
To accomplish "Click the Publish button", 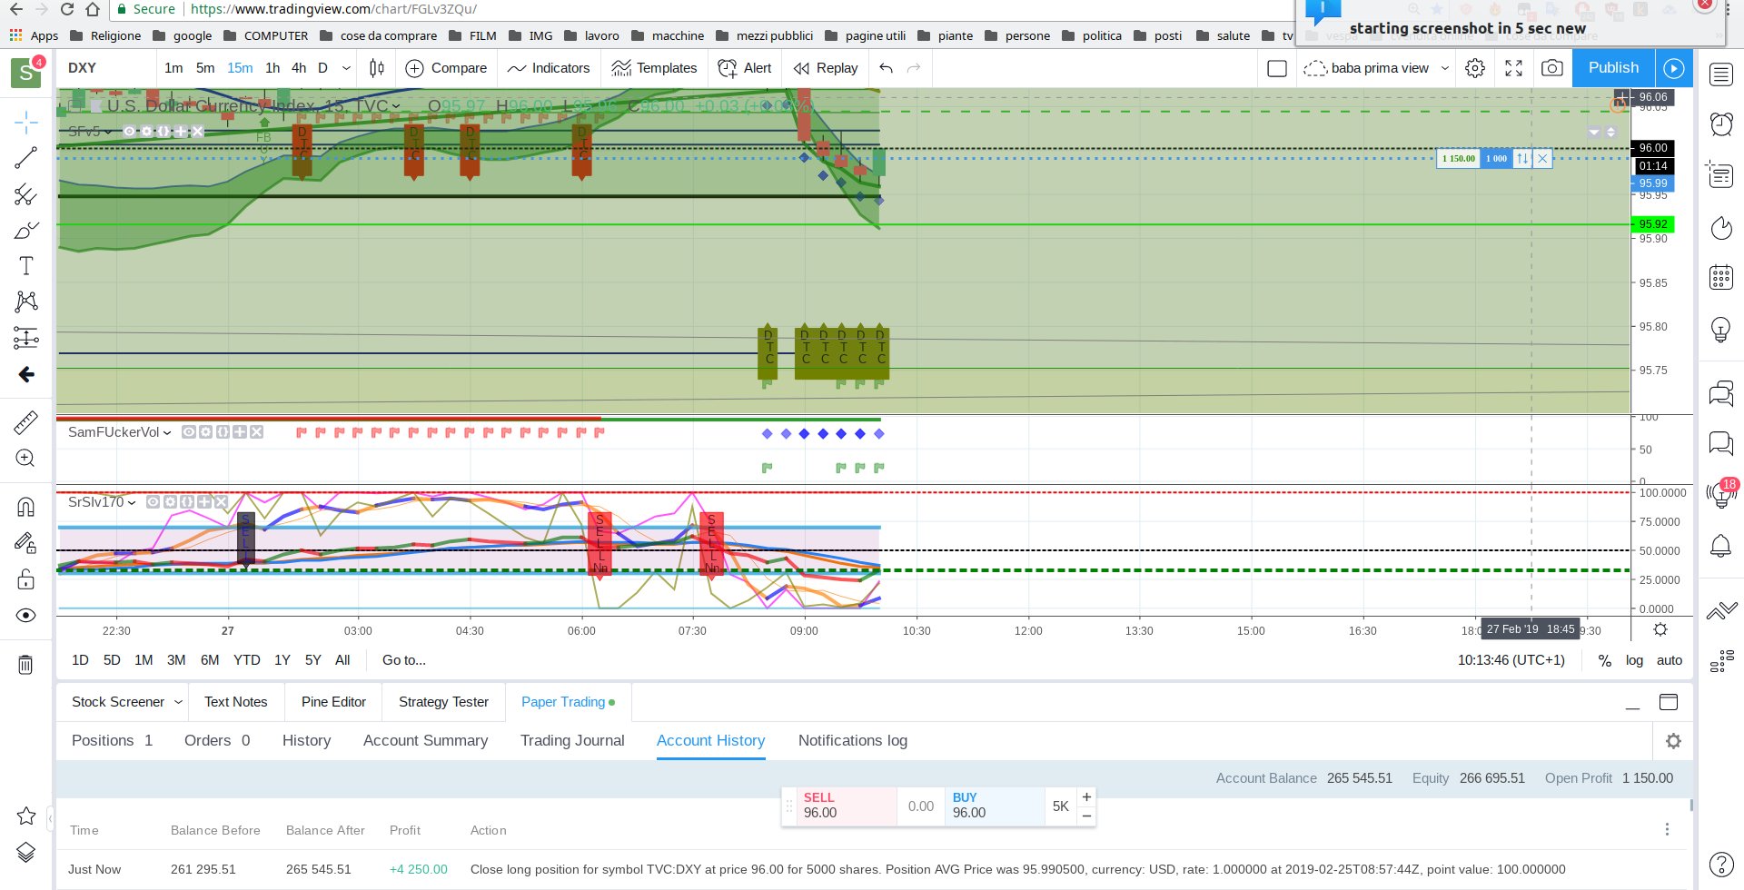I will tap(1613, 68).
